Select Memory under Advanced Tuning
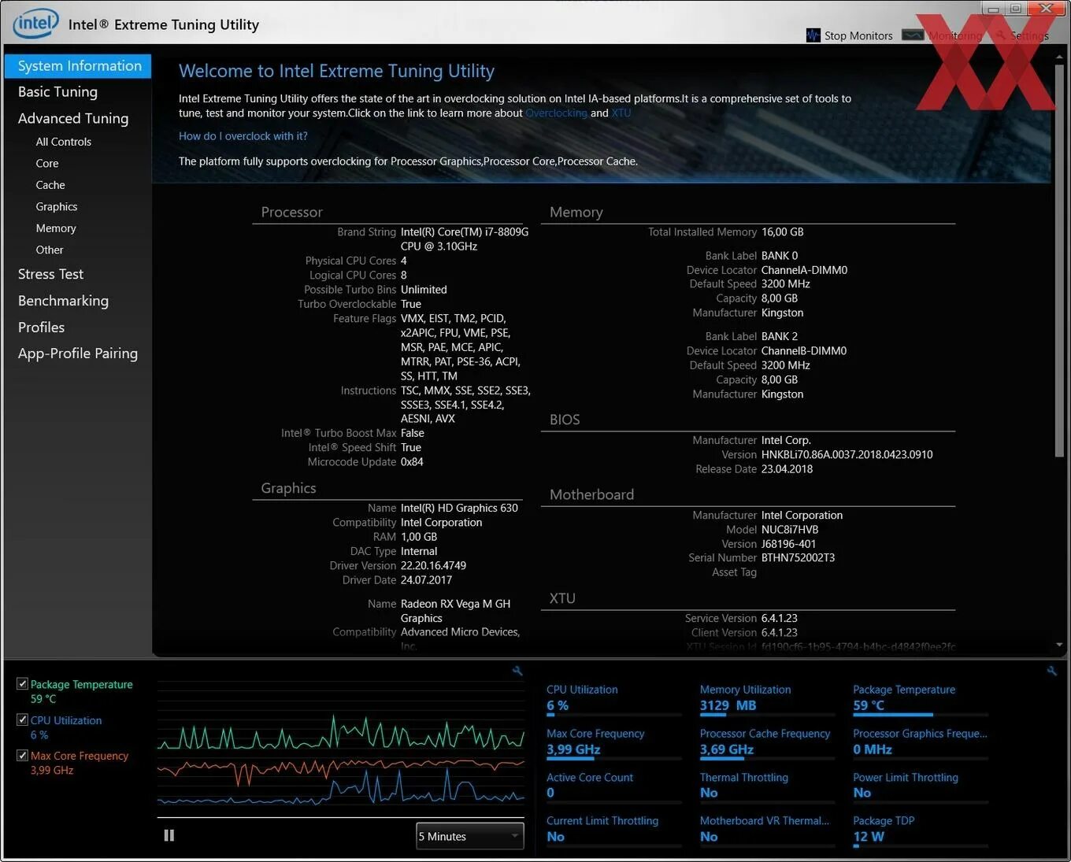 tap(56, 228)
